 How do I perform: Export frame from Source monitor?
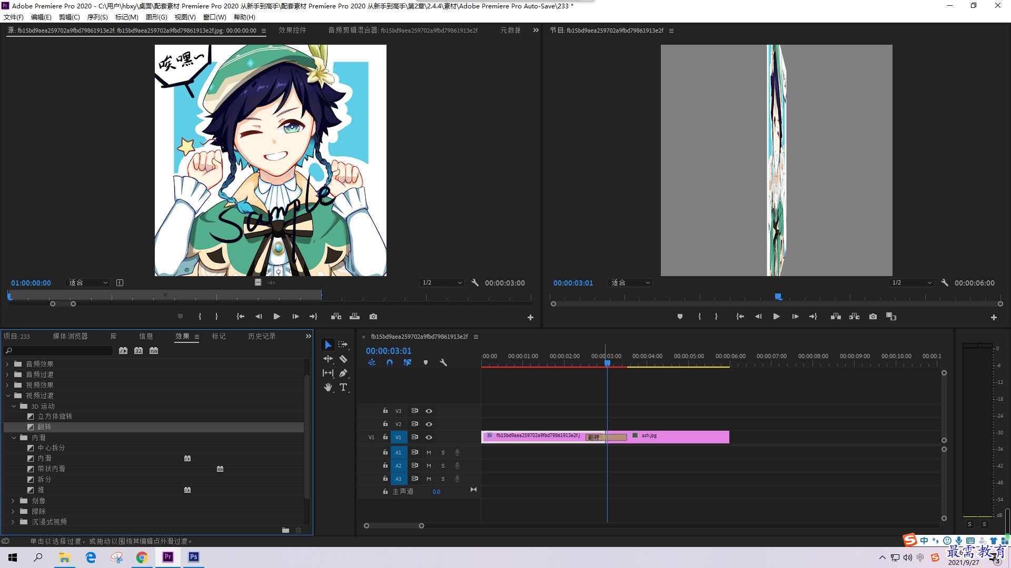pos(373,317)
